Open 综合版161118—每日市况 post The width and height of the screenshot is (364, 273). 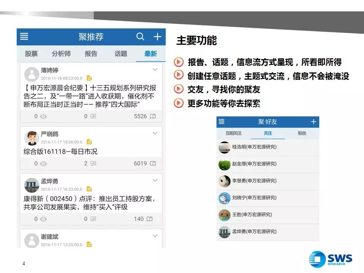point(60,152)
